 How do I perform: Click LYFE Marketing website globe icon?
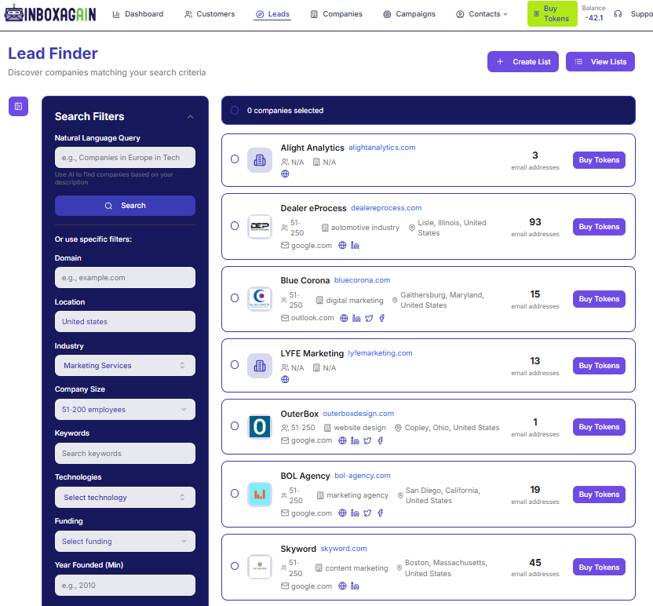pyautogui.click(x=285, y=380)
